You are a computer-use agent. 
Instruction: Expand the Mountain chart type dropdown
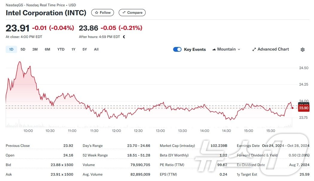click(239, 49)
